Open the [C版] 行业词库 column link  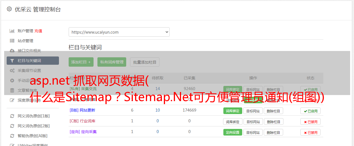pyautogui.click(x=82, y=121)
